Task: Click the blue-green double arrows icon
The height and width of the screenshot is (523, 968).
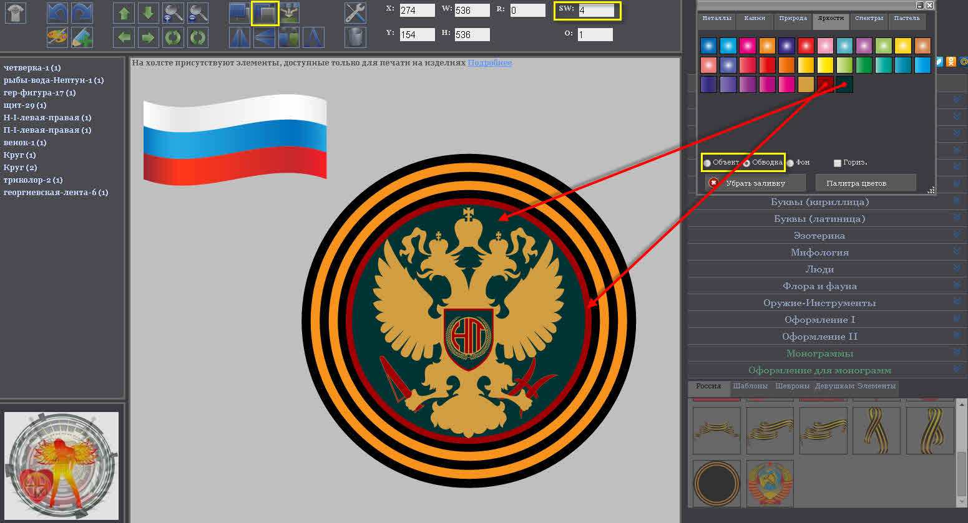Action: pos(289,37)
